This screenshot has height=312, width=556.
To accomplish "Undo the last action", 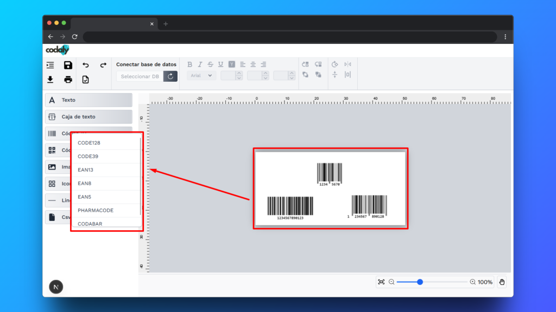I will (x=85, y=65).
